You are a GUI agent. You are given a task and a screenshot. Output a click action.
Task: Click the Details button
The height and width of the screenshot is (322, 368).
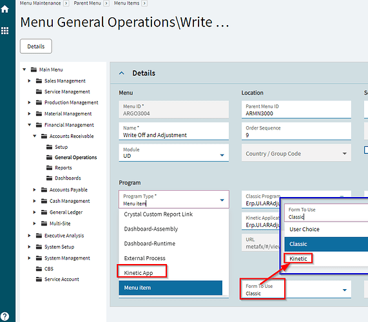coord(36,46)
